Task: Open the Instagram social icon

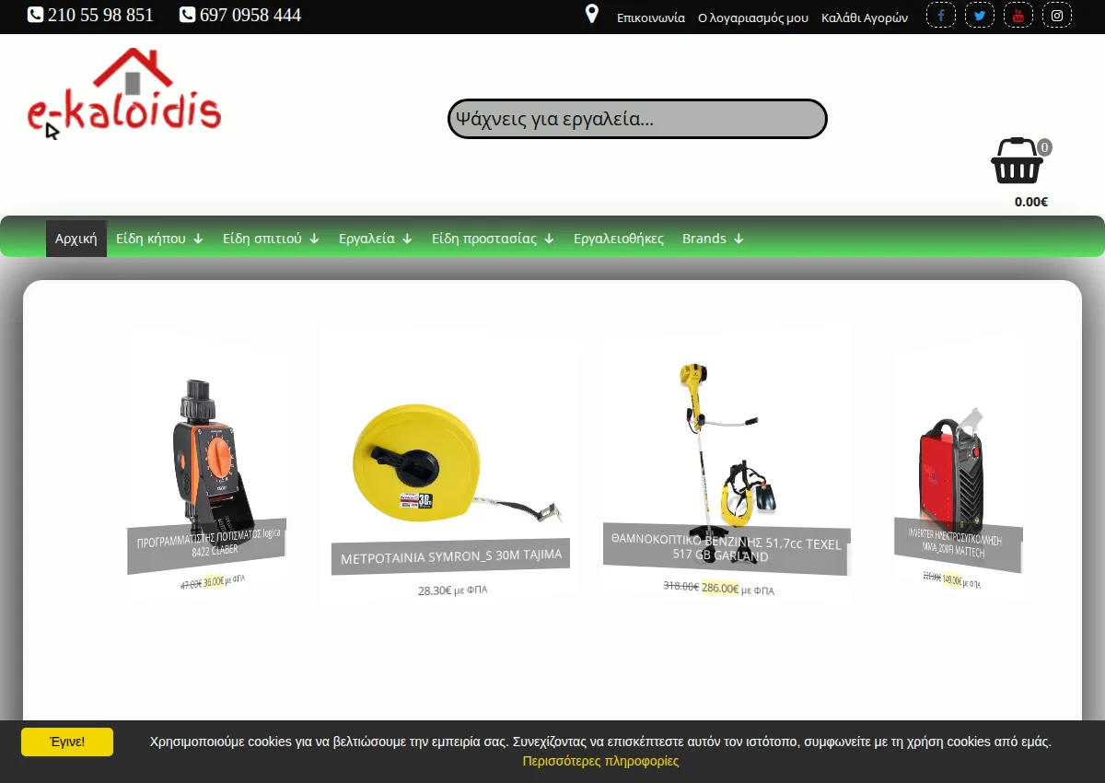Action: (x=1057, y=16)
